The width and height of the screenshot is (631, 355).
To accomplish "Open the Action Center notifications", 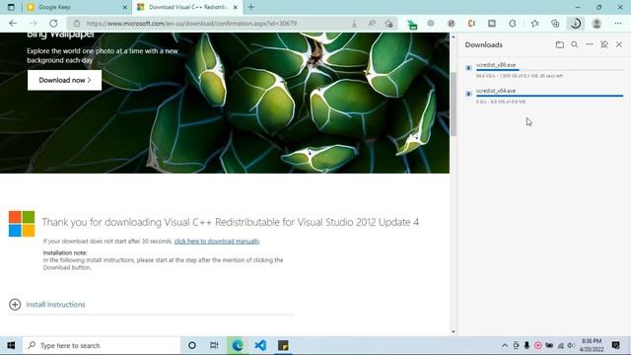I will click(x=615, y=345).
